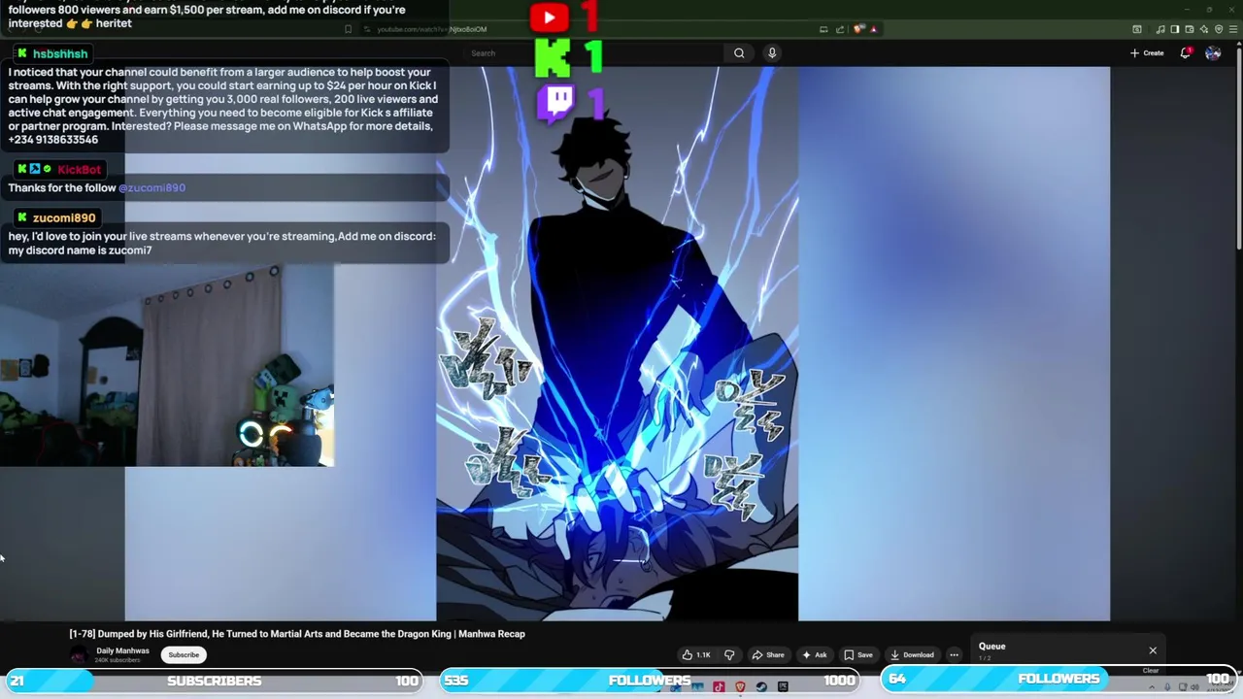Open YouTube notifications bell
The image size is (1243, 699).
(x=1185, y=53)
